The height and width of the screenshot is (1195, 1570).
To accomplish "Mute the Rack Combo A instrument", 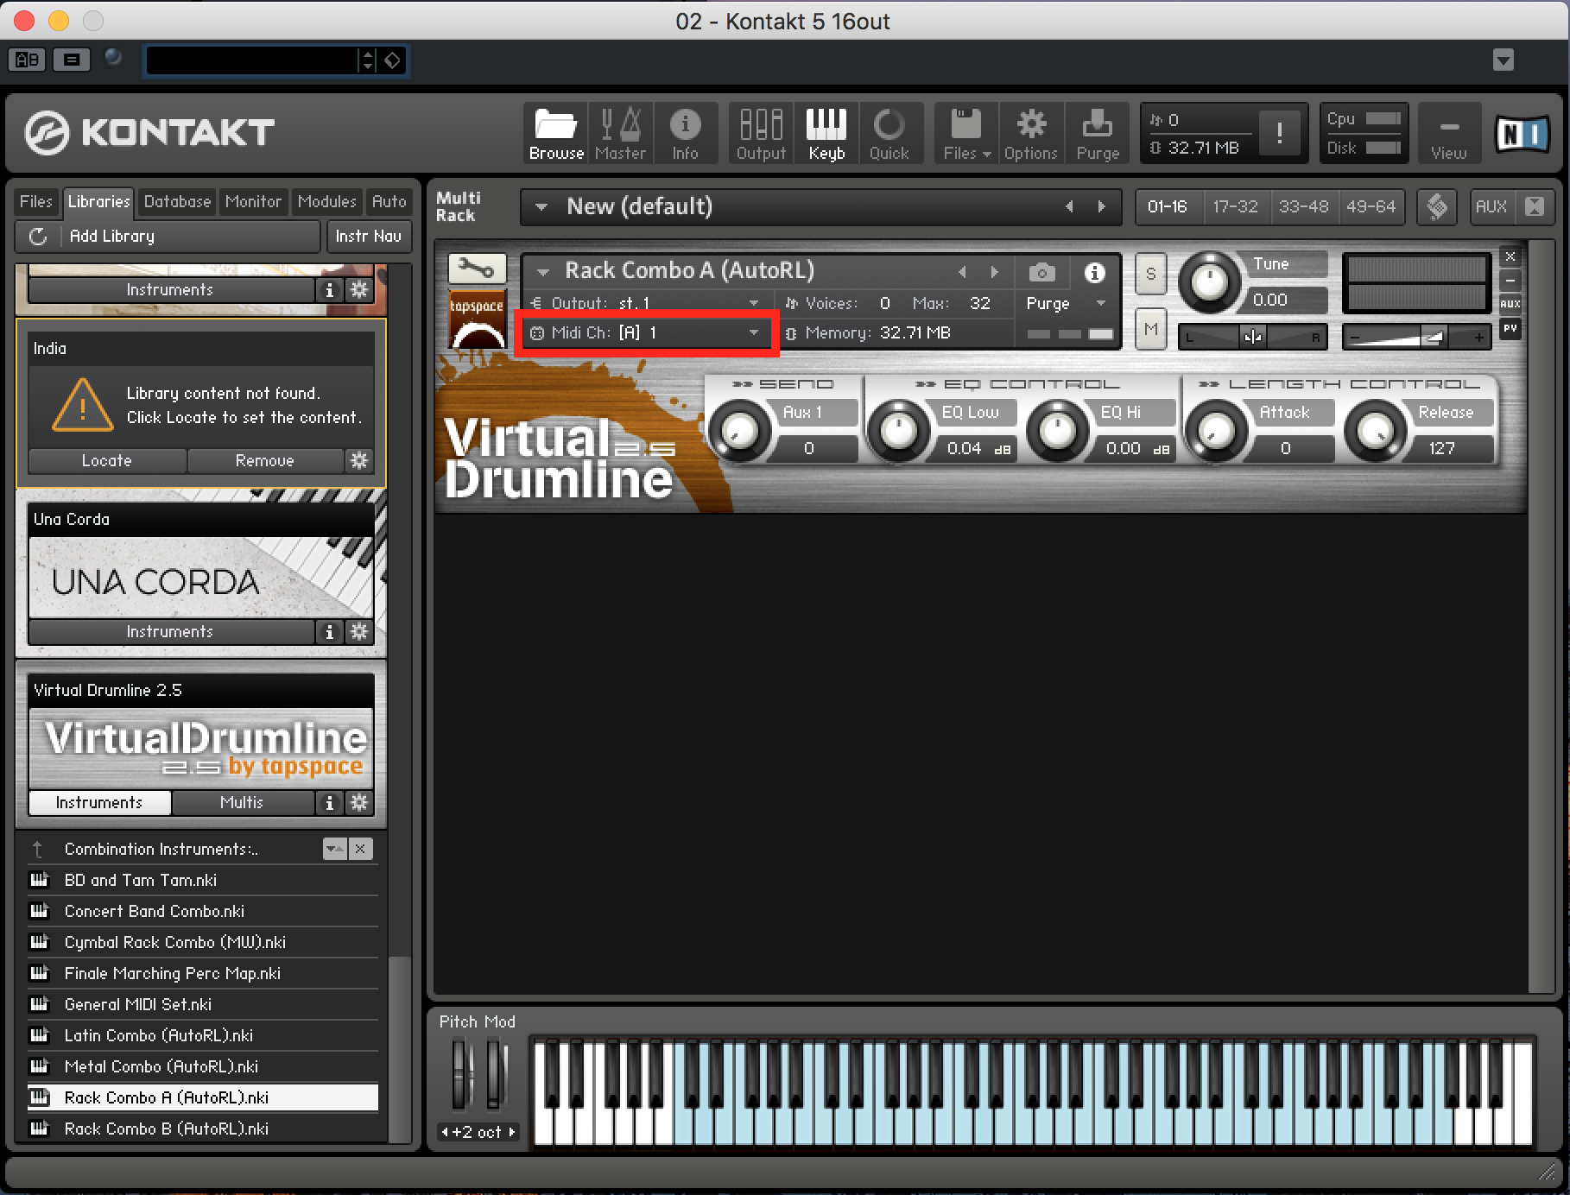I will pyautogui.click(x=1150, y=329).
